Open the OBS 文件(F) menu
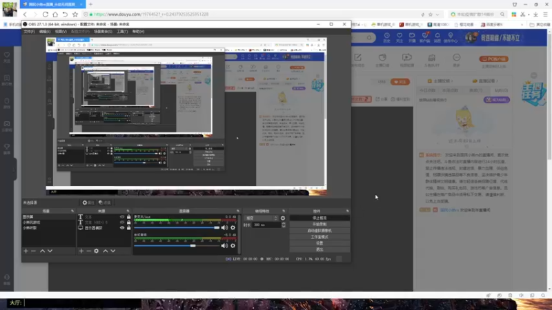This screenshot has width=552, height=310. pyautogui.click(x=29, y=32)
